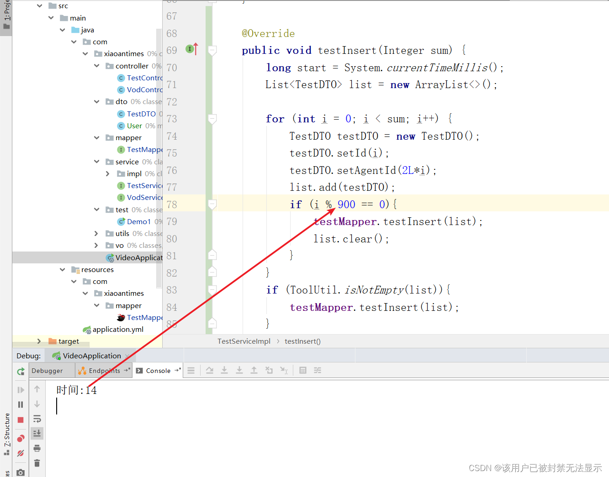609x477 pixels.
Task: Click the Rerun VideoApplication debug icon
Action: point(21,371)
